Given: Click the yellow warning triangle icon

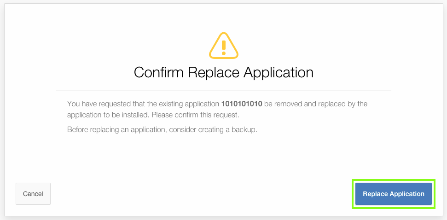Looking at the screenshot, I should [x=224, y=46].
